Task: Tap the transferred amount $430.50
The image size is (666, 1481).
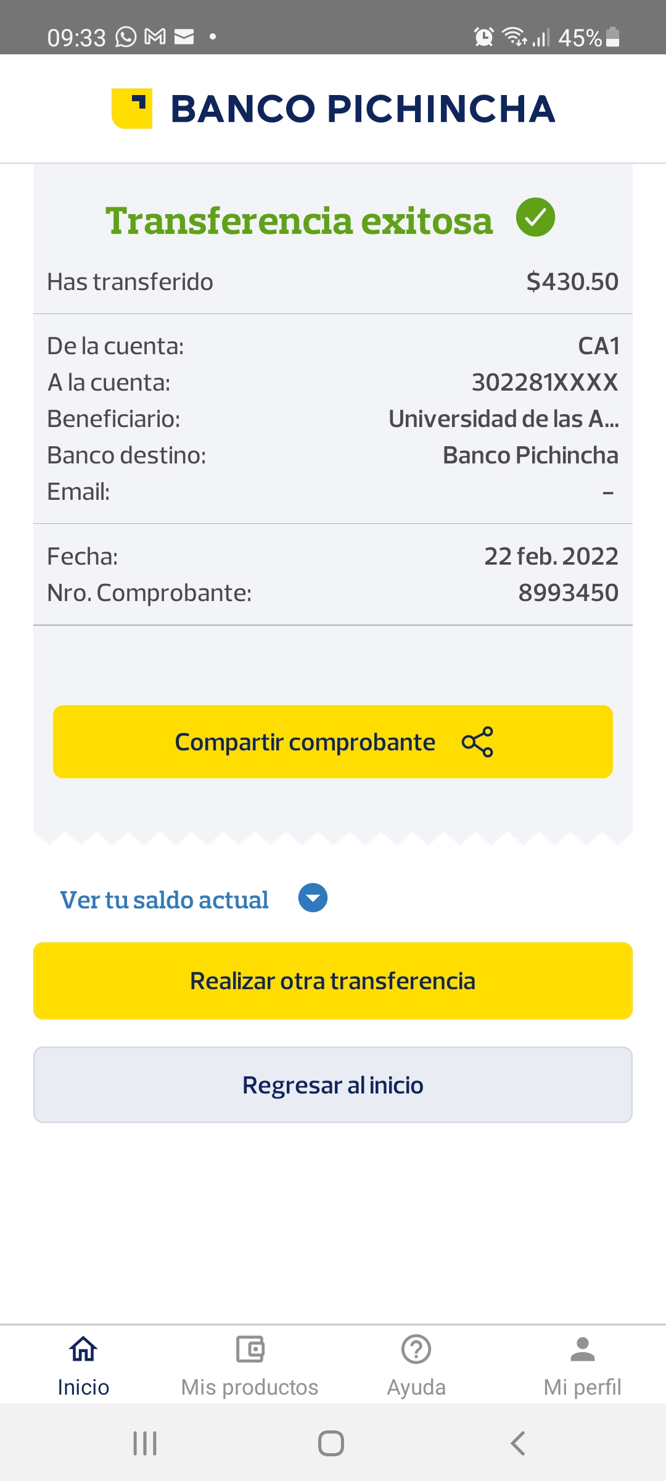Action: (x=572, y=282)
